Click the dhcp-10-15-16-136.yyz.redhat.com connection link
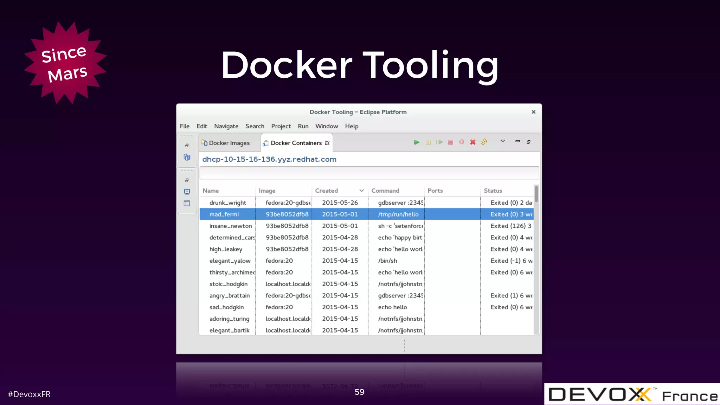 coord(269,159)
